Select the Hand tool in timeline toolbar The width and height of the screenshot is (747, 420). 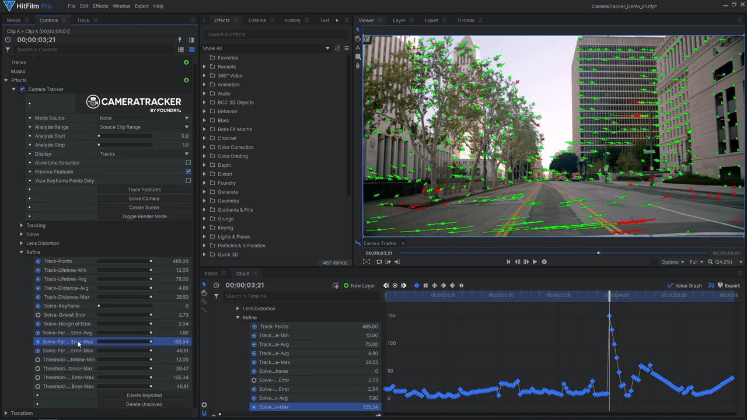coord(204,293)
